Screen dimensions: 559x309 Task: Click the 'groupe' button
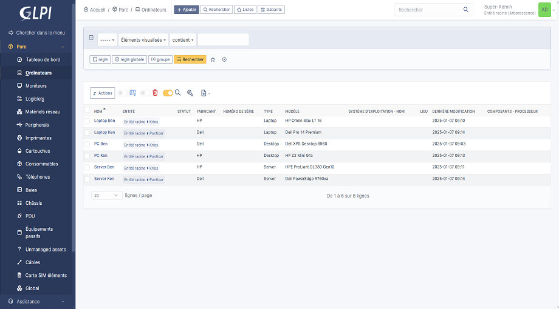pyautogui.click(x=160, y=59)
